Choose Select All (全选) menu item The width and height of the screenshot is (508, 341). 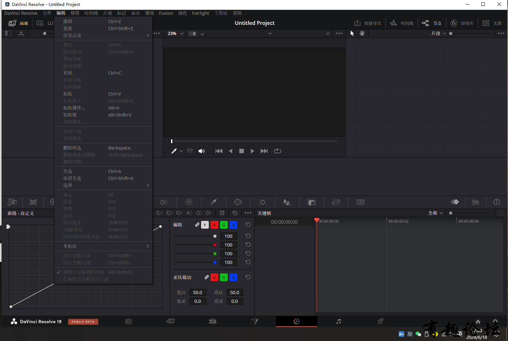click(103, 171)
